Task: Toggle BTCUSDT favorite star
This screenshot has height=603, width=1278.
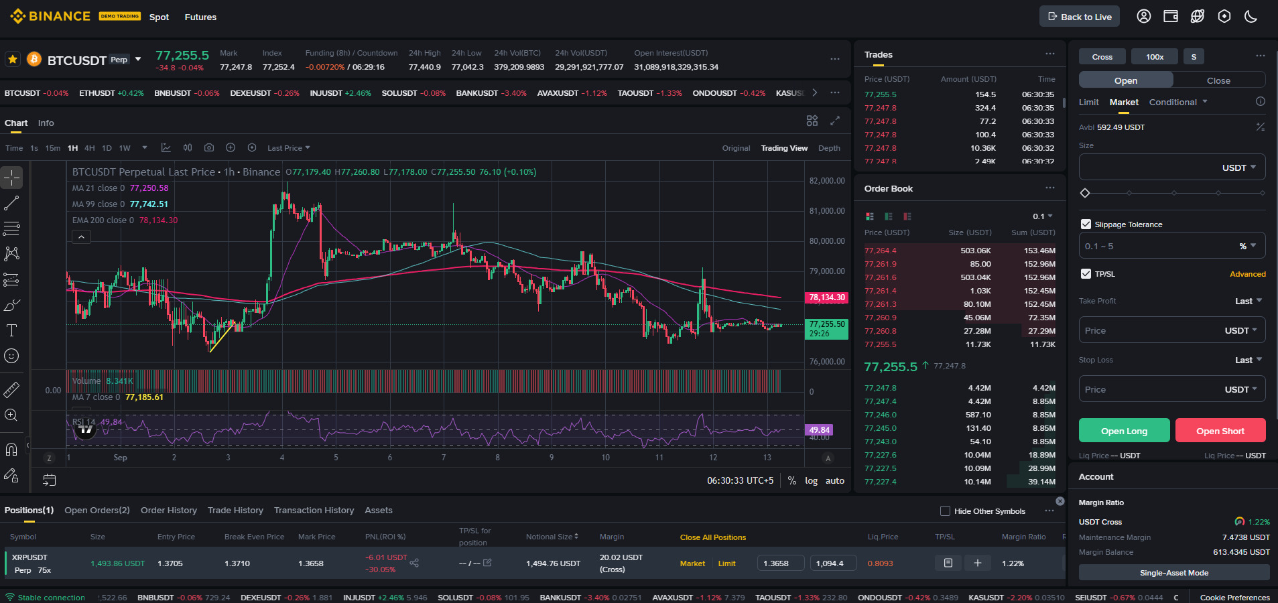Action: coord(13,59)
